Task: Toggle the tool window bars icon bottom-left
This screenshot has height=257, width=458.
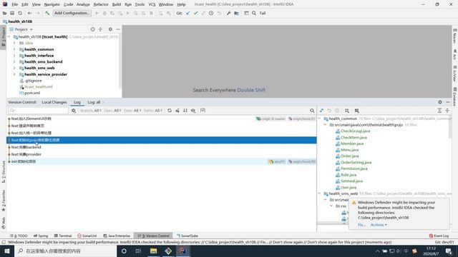Action: click(x=4, y=242)
